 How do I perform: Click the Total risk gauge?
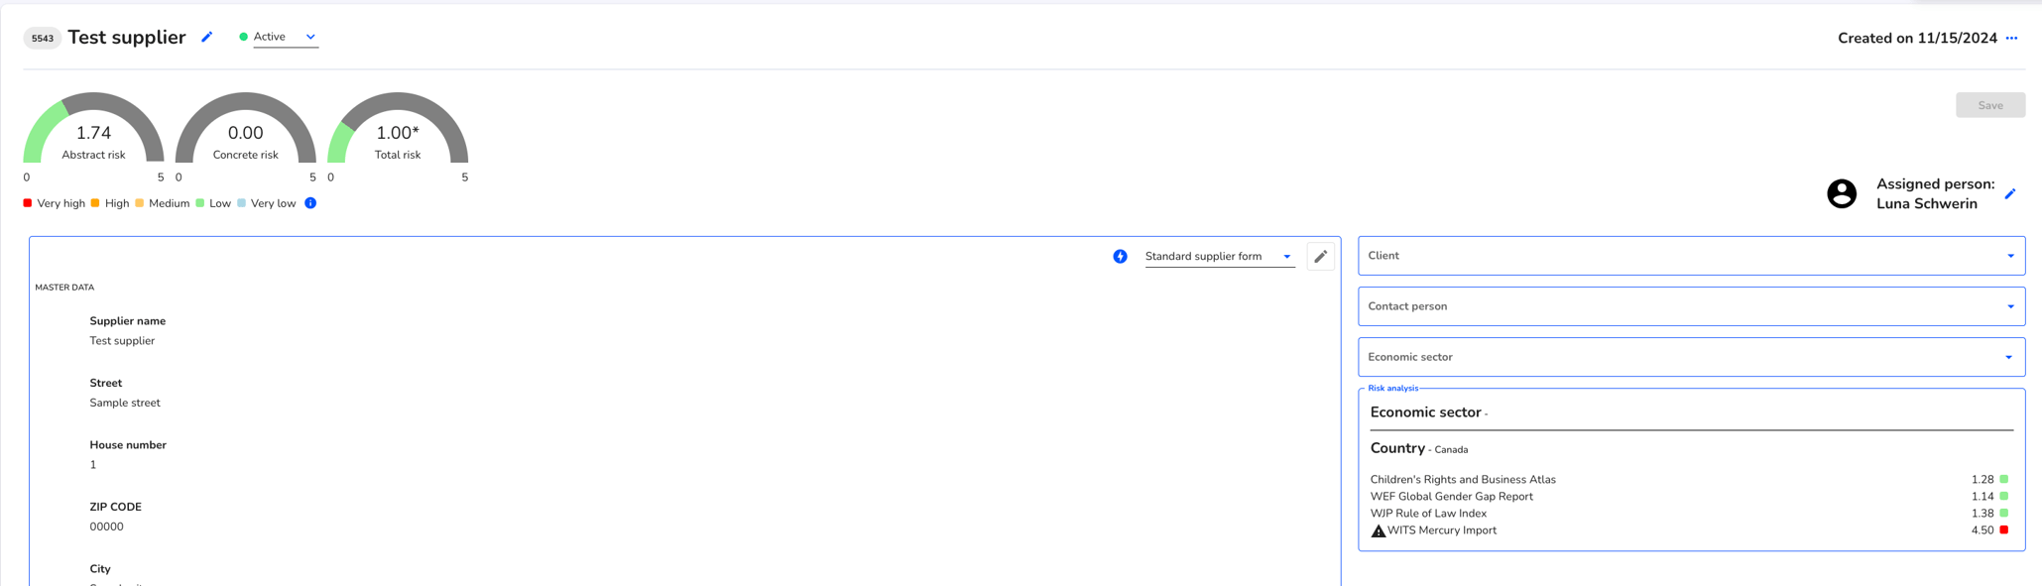398,129
